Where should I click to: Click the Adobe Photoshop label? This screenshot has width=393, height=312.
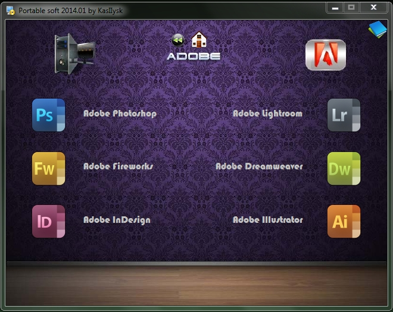[120, 114]
